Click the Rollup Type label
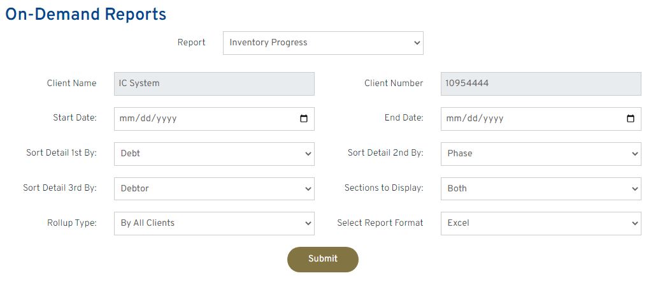 coord(72,223)
